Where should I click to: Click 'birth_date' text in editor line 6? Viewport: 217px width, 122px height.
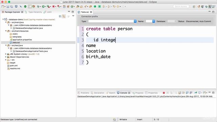[x=98, y=57]
